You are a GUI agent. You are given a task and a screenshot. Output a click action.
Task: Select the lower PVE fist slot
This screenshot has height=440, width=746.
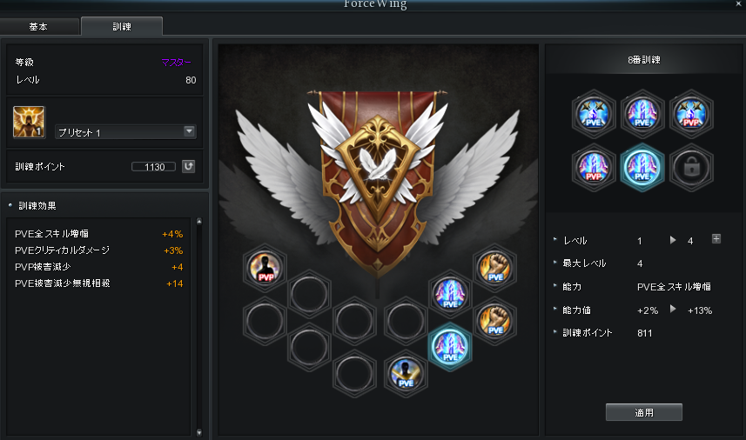click(x=494, y=321)
